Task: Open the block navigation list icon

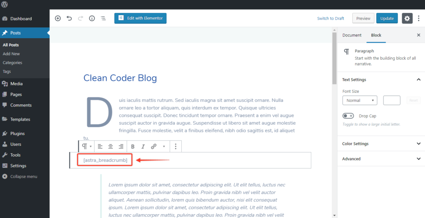Action: 103,18
